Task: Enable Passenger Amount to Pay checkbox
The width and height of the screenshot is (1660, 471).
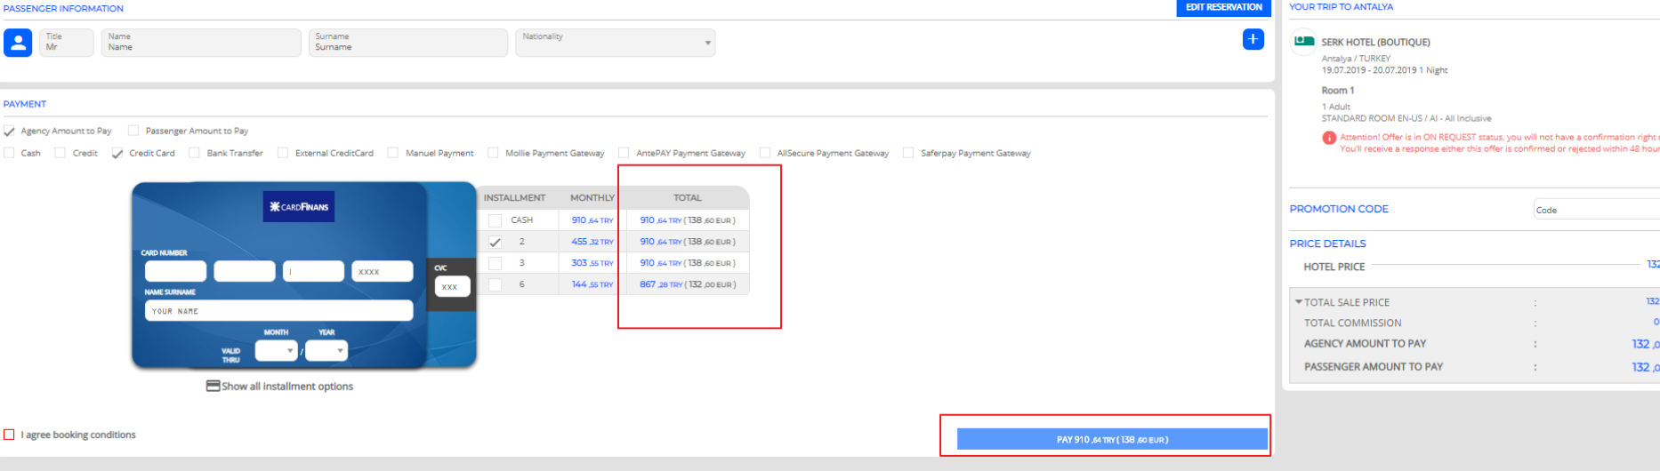Action: point(133,131)
